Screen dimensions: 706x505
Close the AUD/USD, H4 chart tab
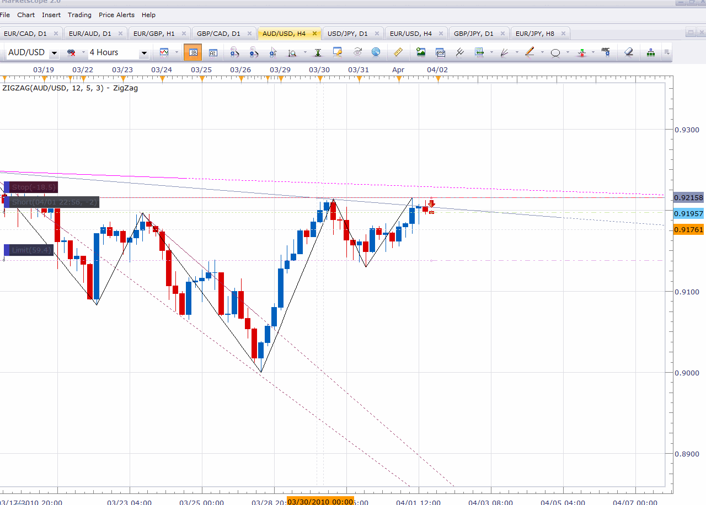click(x=314, y=34)
